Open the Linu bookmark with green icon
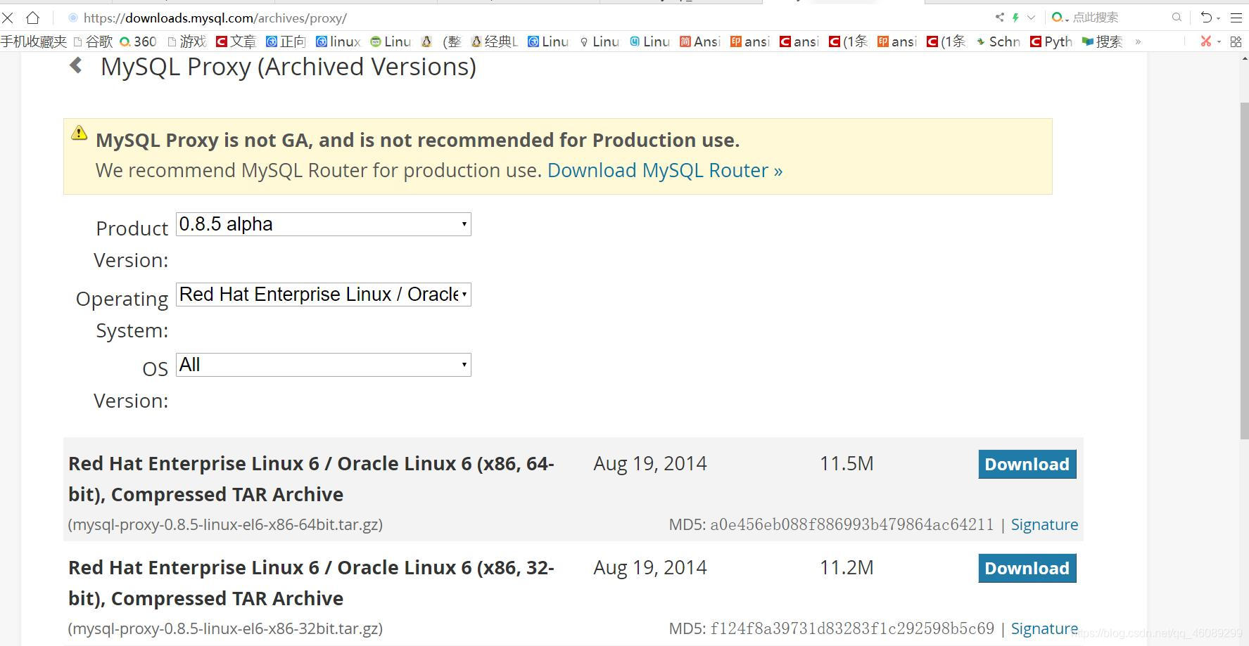1249x646 pixels. click(x=391, y=41)
